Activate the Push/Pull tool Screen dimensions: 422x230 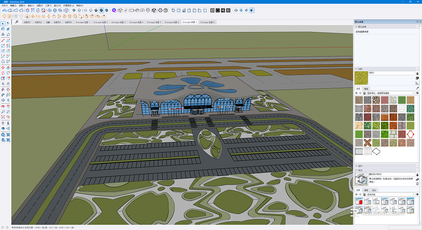pos(8,68)
